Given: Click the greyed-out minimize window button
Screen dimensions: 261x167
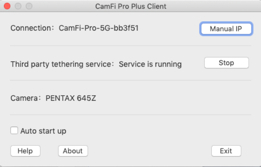Looking at the screenshot, I should (x=18, y=6).
